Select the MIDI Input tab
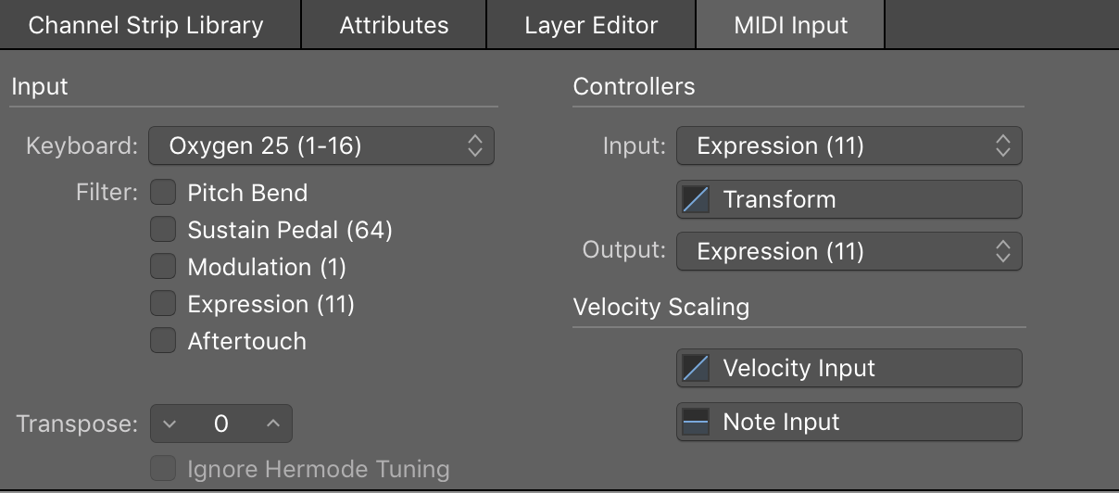 (790, 25)
